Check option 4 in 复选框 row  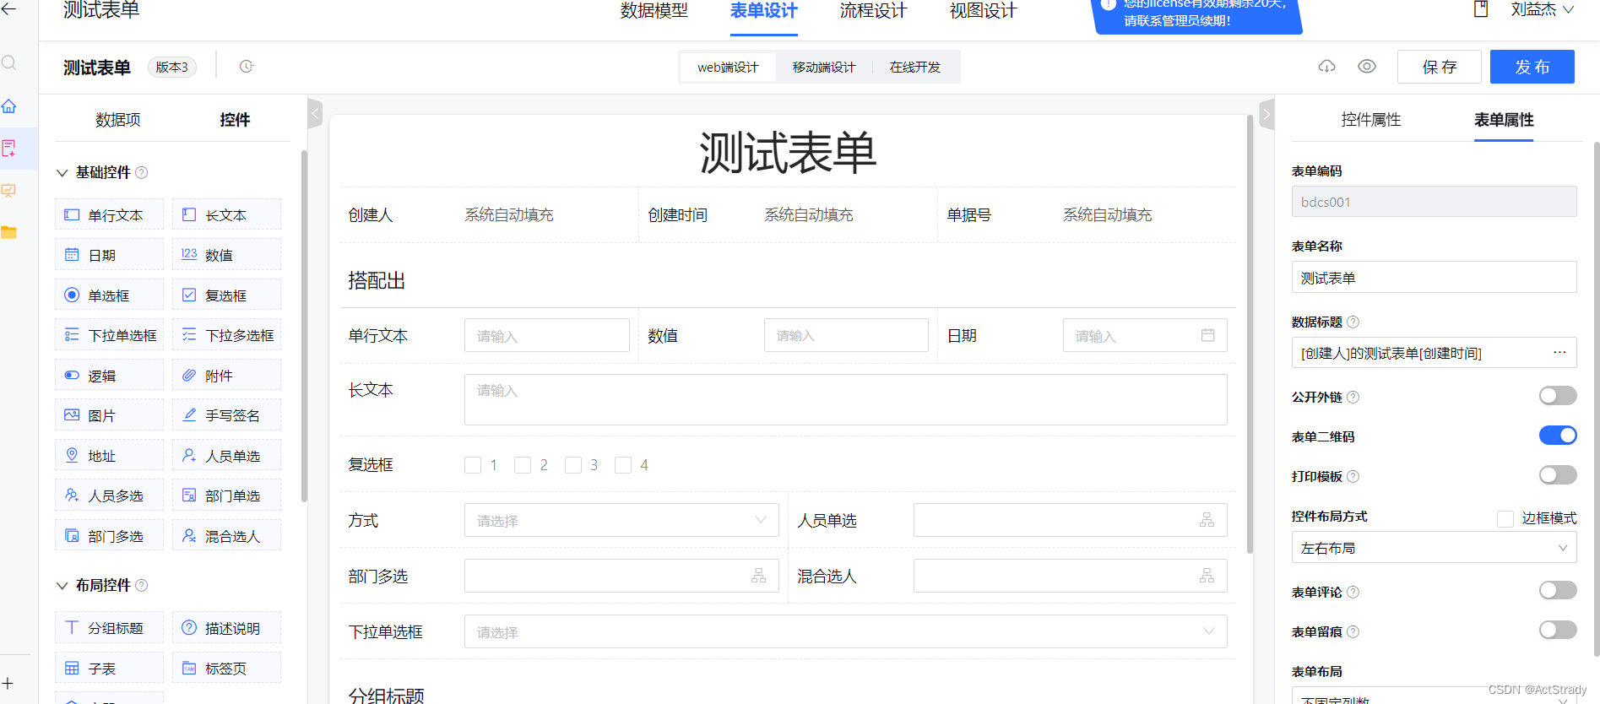[x=623, y=465]
